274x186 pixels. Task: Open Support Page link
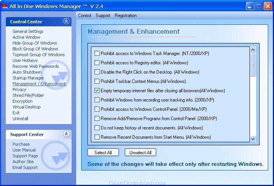(x=25, y=156)
